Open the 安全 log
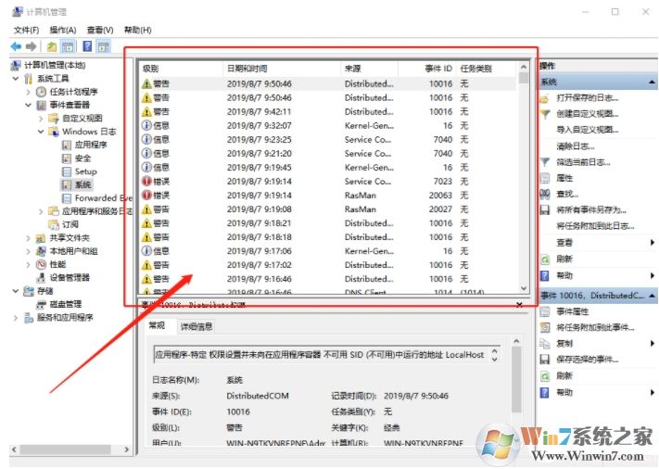The image size is (659, 469). click(x=82, y=158)
